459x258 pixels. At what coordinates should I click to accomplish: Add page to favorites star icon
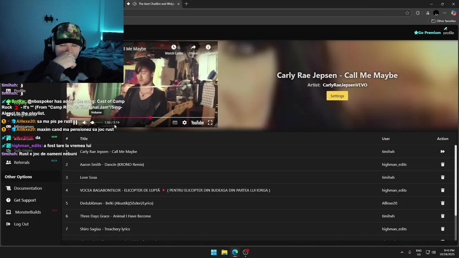pyautogui.click(x=407, y=13)
